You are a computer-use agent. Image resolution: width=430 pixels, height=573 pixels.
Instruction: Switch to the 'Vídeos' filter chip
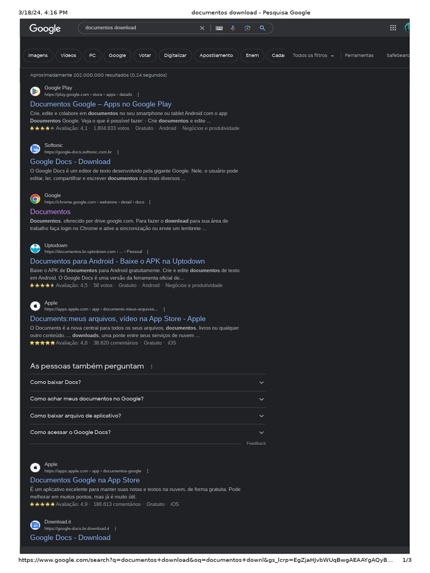[x=68, y=55]
